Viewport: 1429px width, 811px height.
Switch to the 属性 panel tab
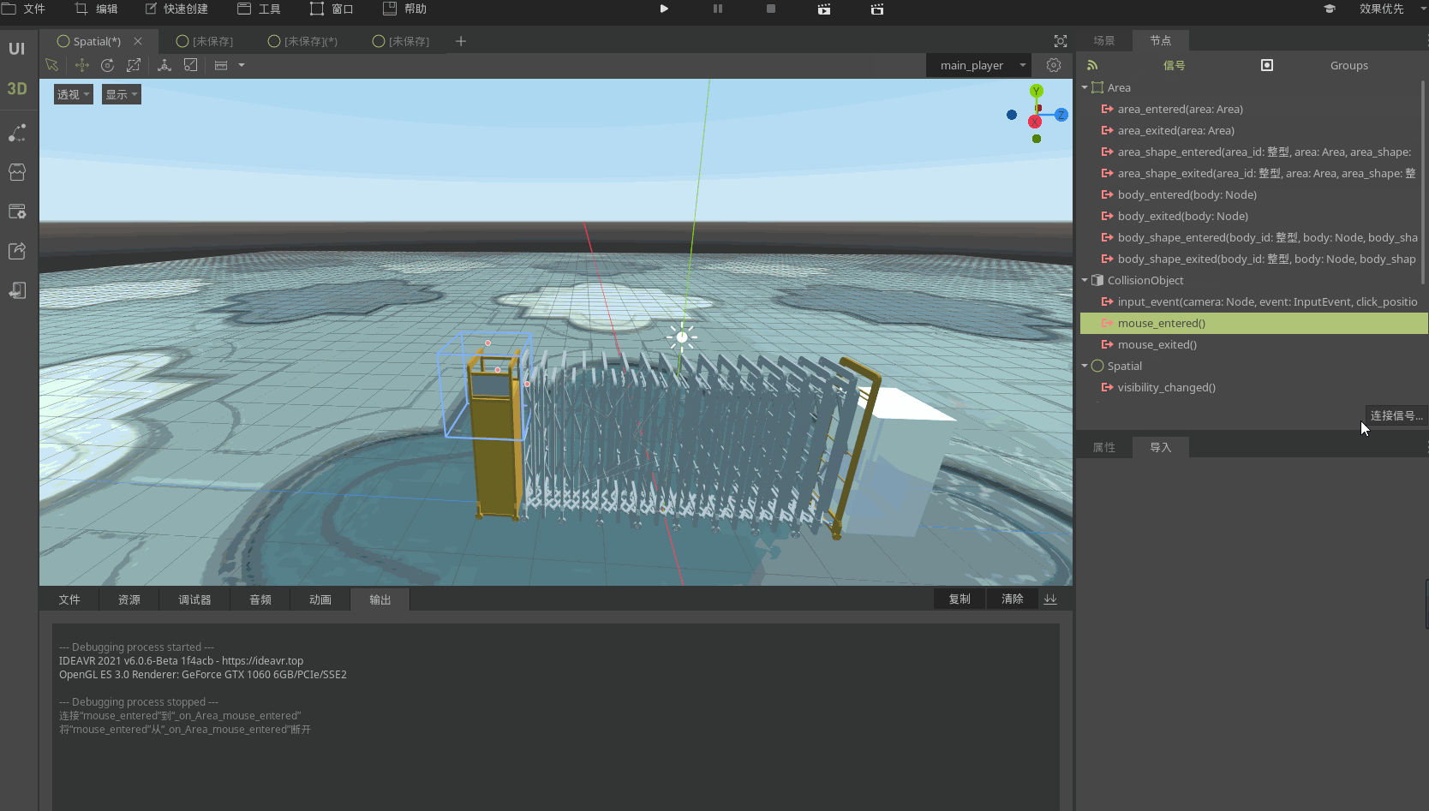pos(1104,447)
